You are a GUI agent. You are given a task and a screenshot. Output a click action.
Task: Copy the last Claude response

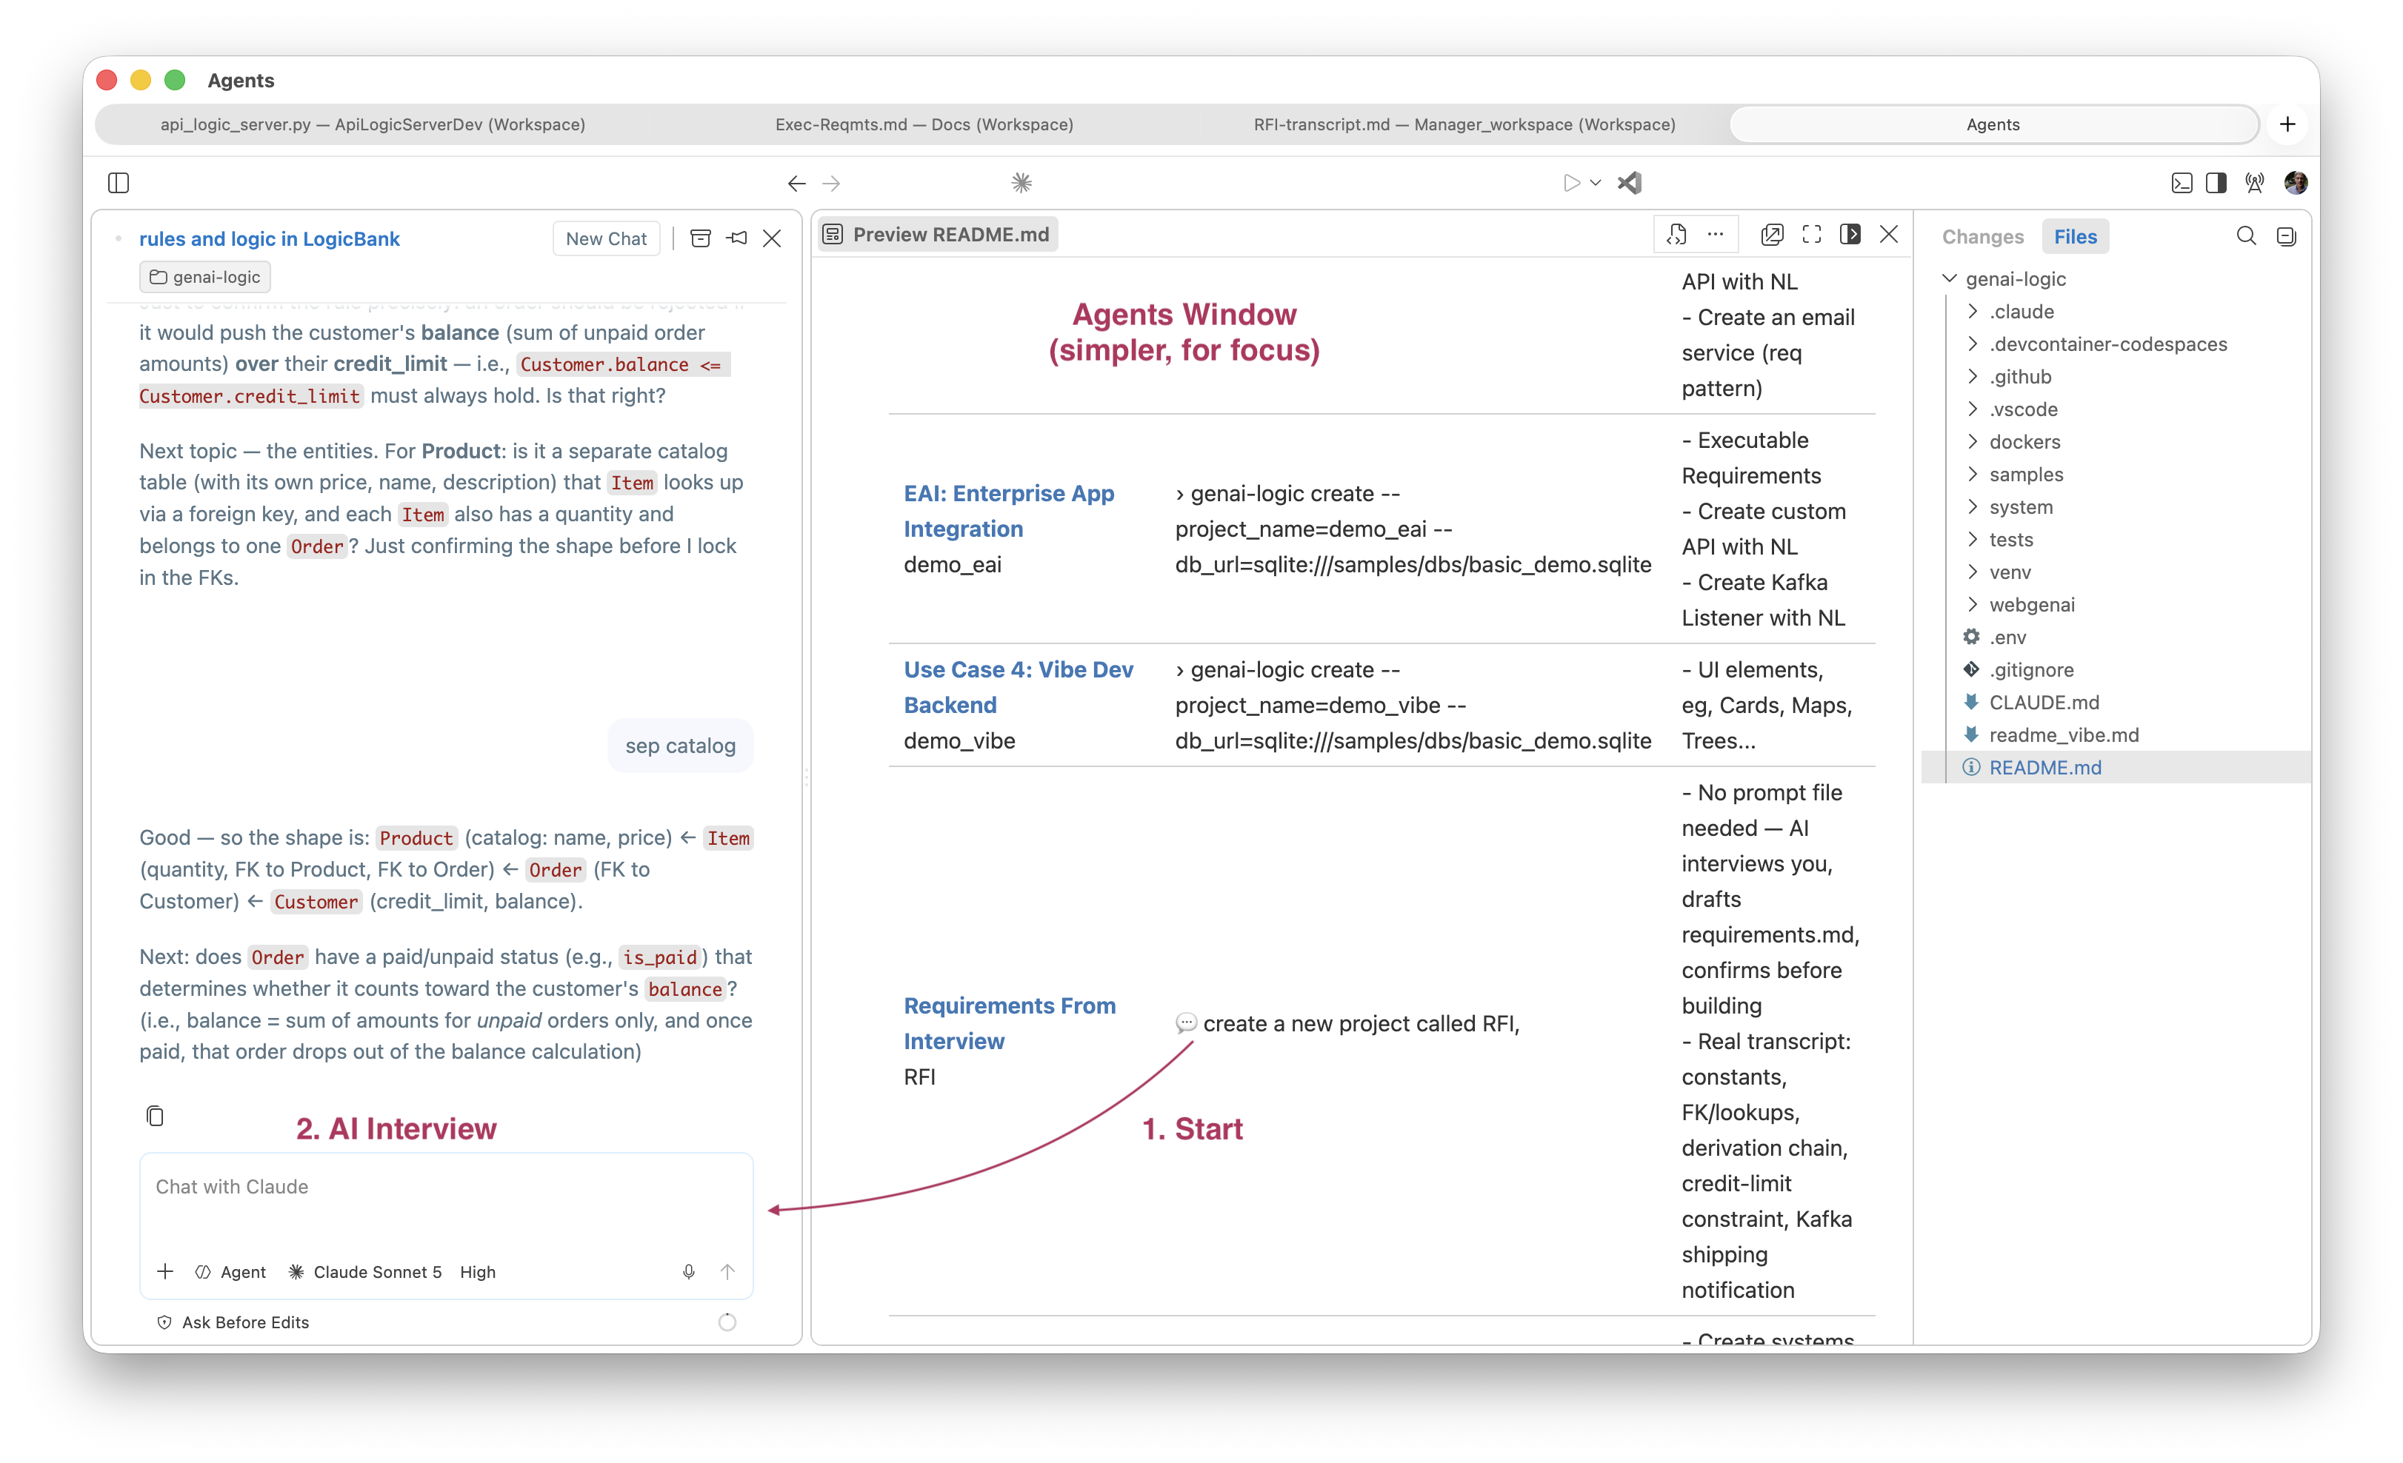155,1116
